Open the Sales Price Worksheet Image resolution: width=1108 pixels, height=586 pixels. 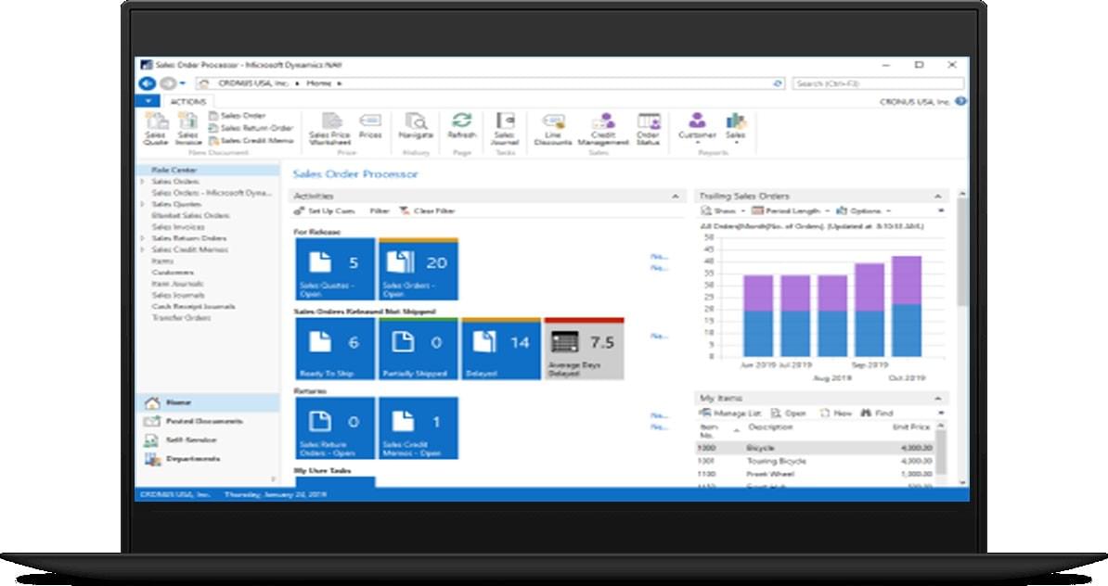tap(330, 128)
